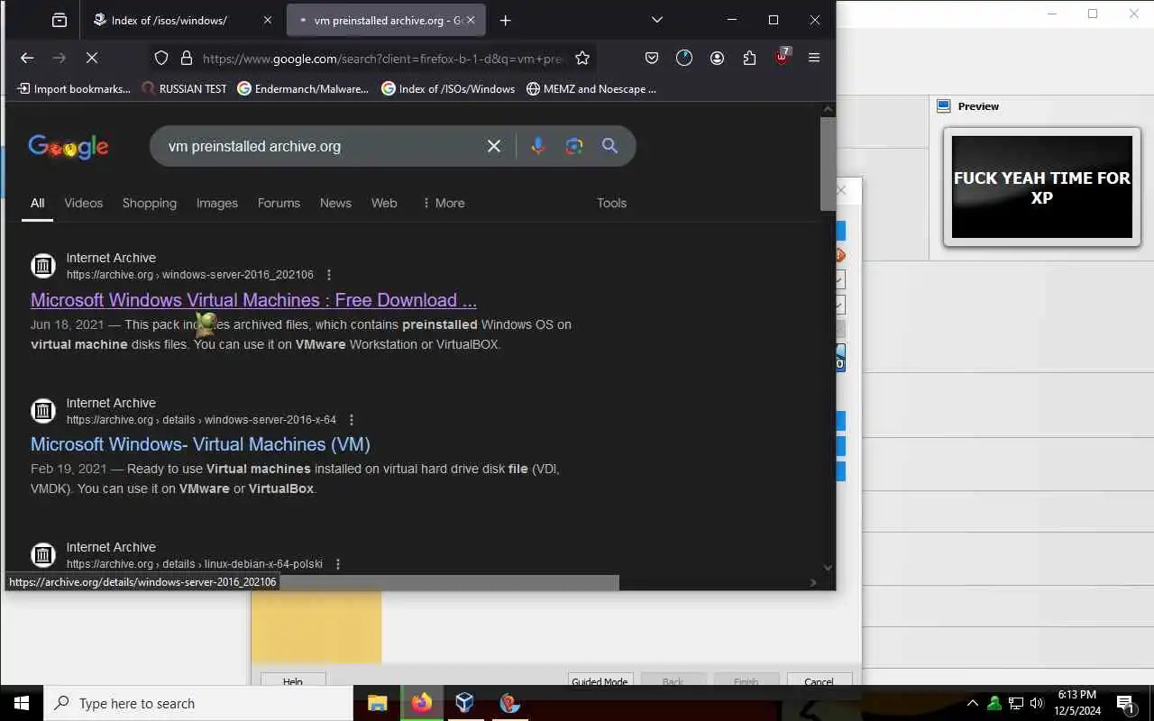
Task: Open Firefox View icon left of tabs
Action: coord(60,20)
